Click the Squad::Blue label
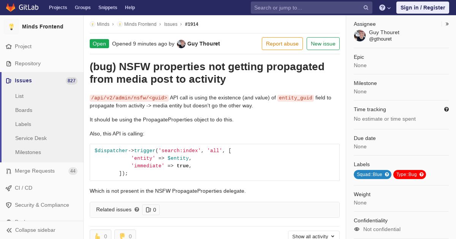Viewport: 456px width, 239px height. pos(372,175)
